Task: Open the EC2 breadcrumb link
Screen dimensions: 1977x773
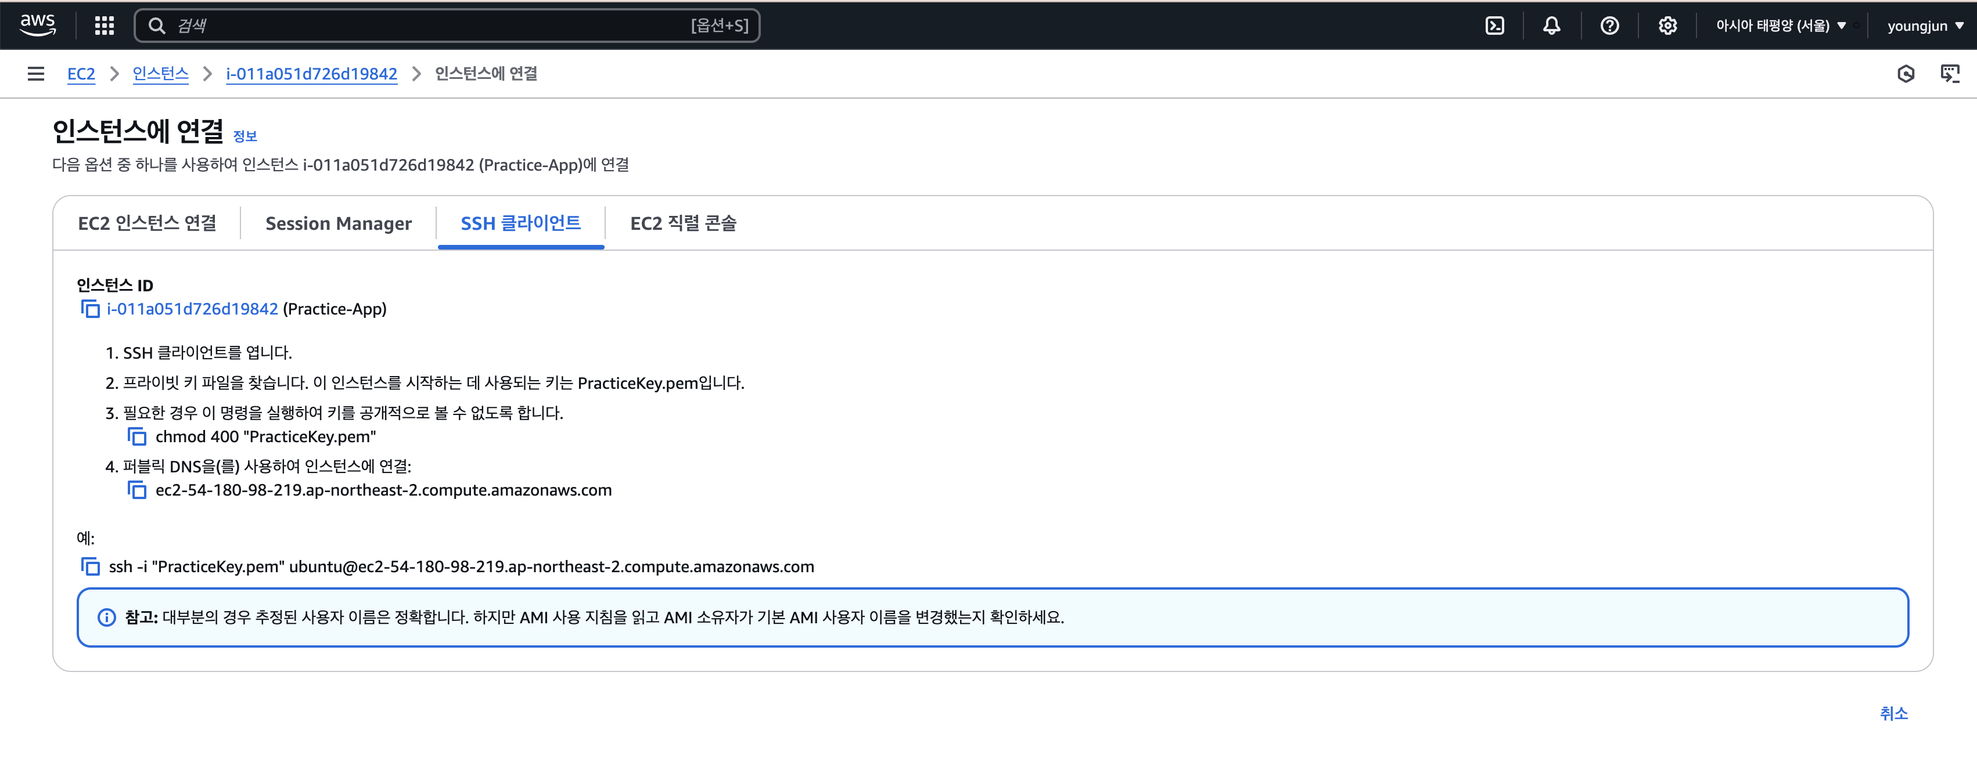Action: pyautogui.click(x=81, y=74)
